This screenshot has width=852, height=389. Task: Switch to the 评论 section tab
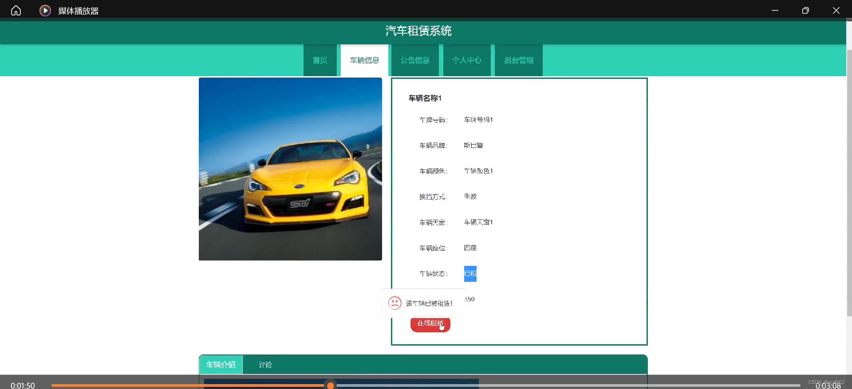[x=265, y=365]
